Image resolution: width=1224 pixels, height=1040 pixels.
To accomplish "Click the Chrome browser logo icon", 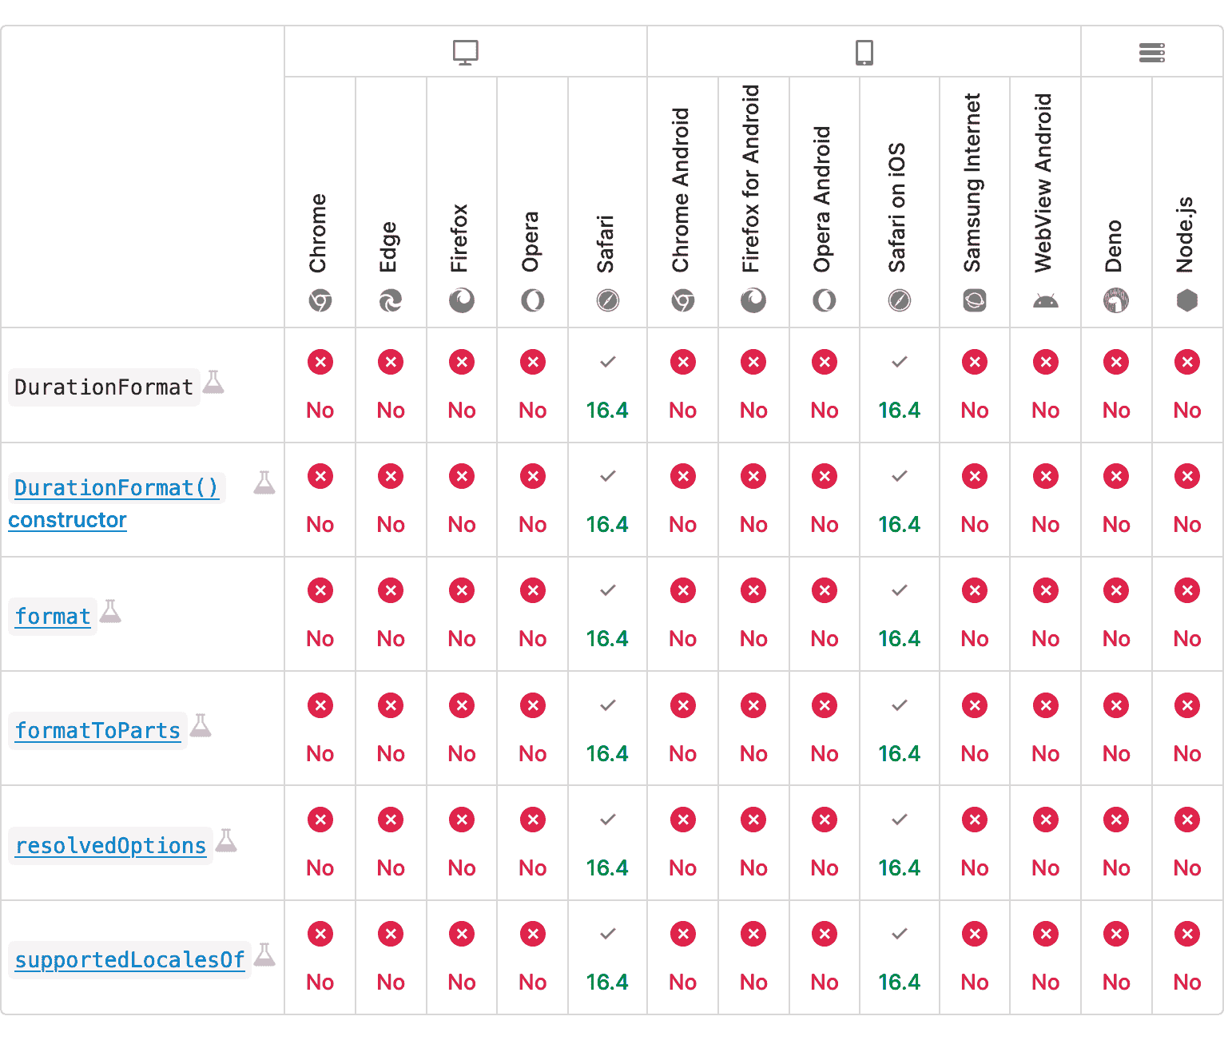I will pos(320,301).
